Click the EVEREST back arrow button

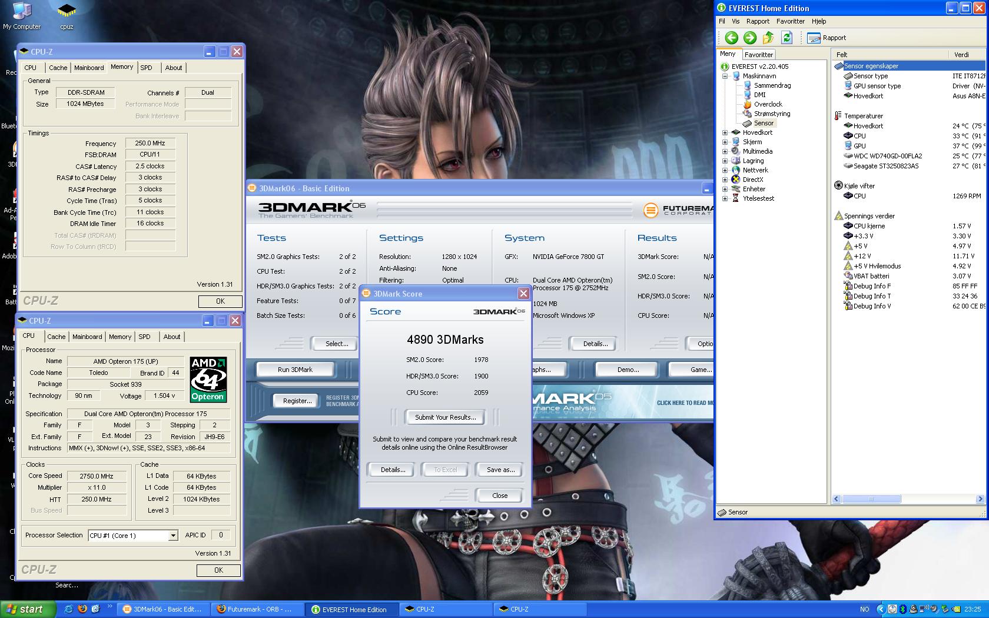(x=731, y=38)
